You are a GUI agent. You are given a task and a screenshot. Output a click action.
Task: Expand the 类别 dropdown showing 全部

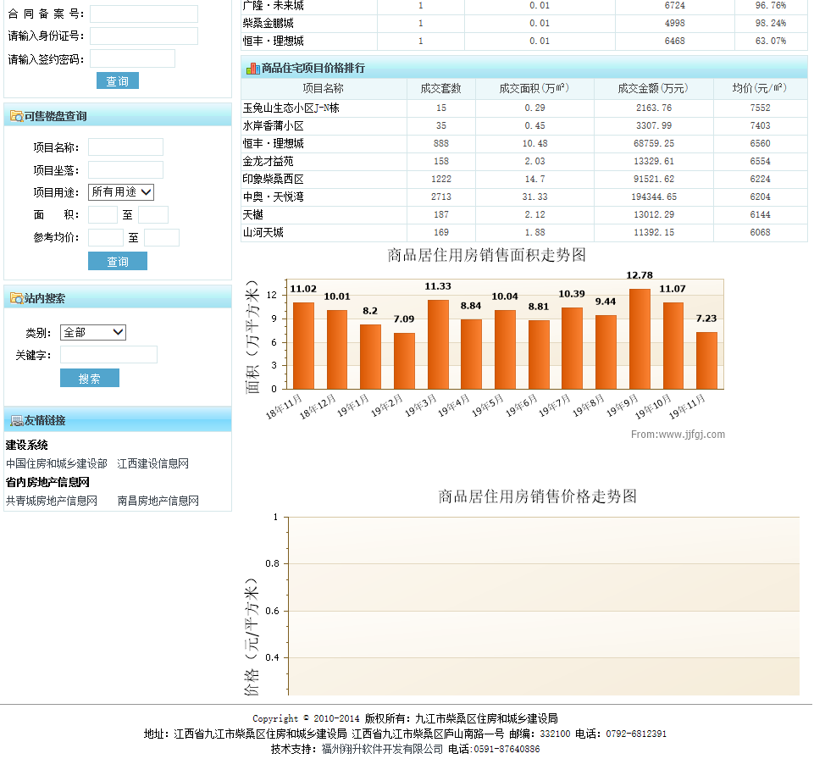[93, 332]
